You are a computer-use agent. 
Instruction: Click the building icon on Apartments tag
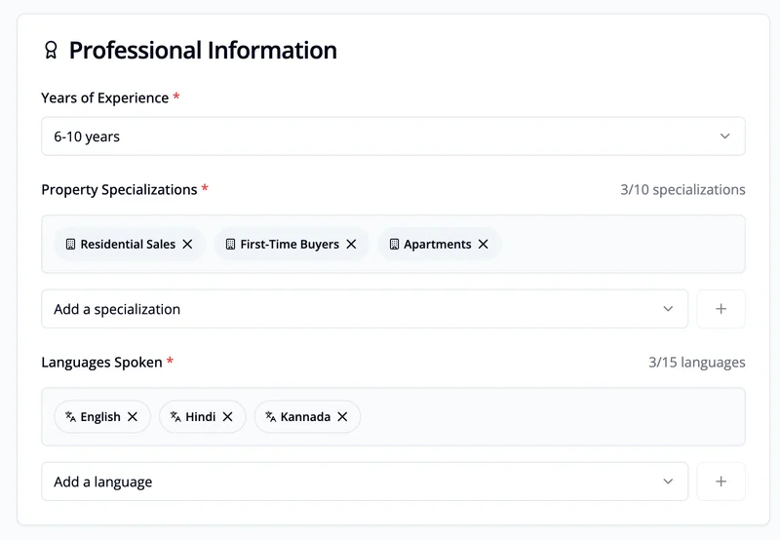pos(394,245)
